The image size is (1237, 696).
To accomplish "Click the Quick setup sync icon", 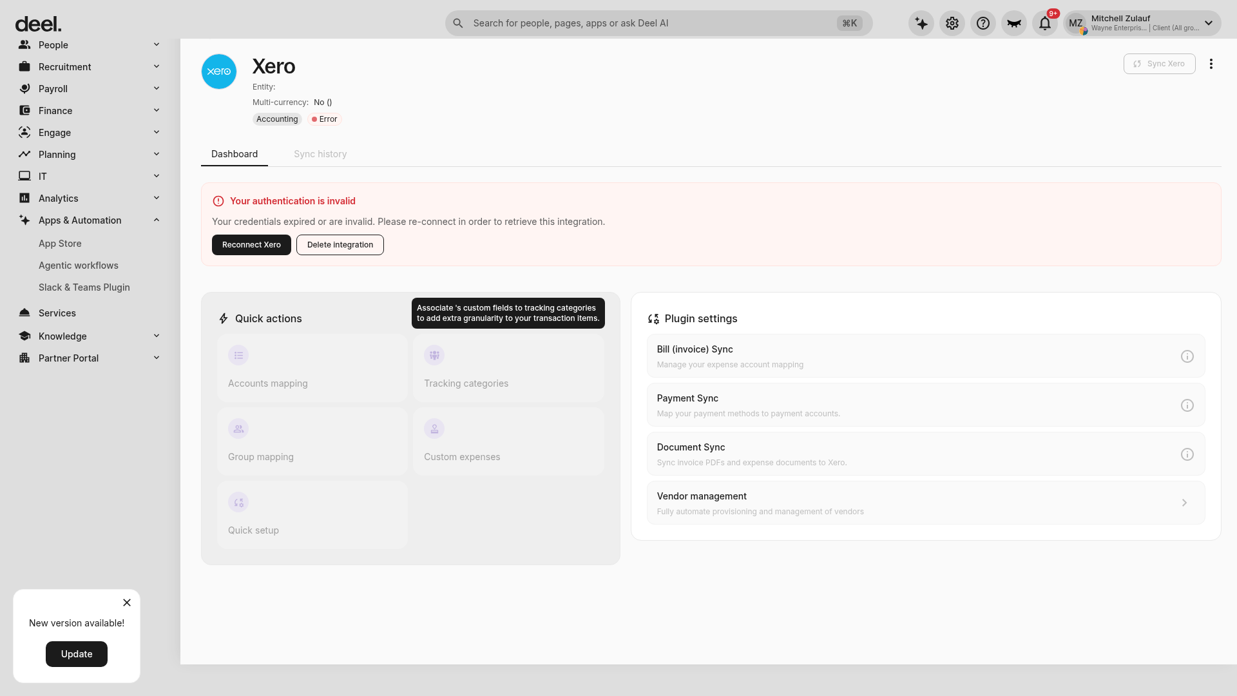I will click(238, 502).
